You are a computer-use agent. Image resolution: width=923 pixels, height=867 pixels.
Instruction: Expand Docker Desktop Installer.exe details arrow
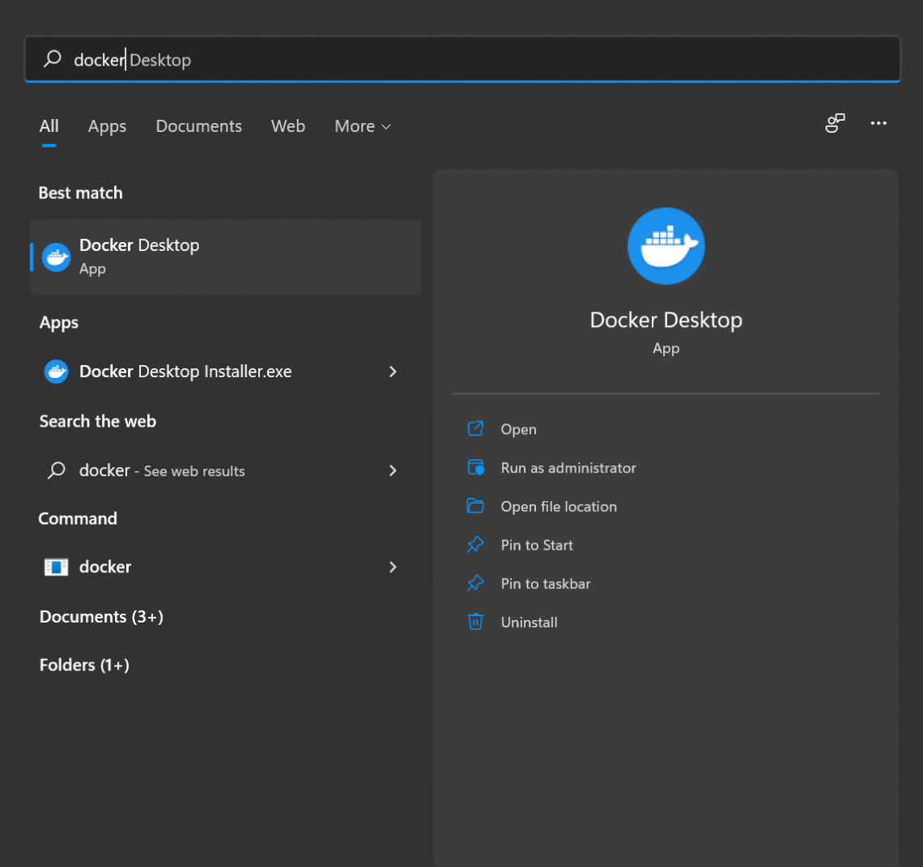393,372
